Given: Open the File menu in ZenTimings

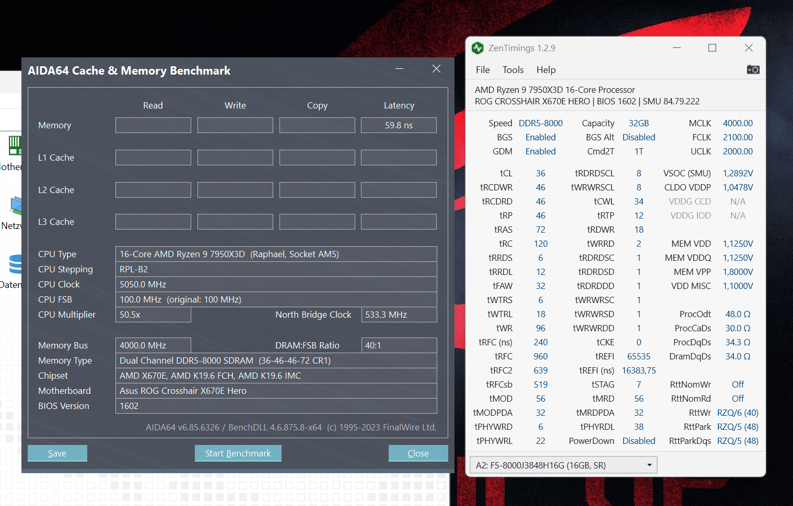Looking at the screenshot, I should coord(483,70).
